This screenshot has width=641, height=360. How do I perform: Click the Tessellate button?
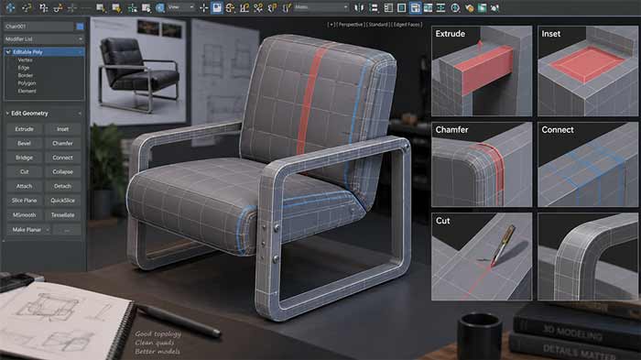(62, 215)
